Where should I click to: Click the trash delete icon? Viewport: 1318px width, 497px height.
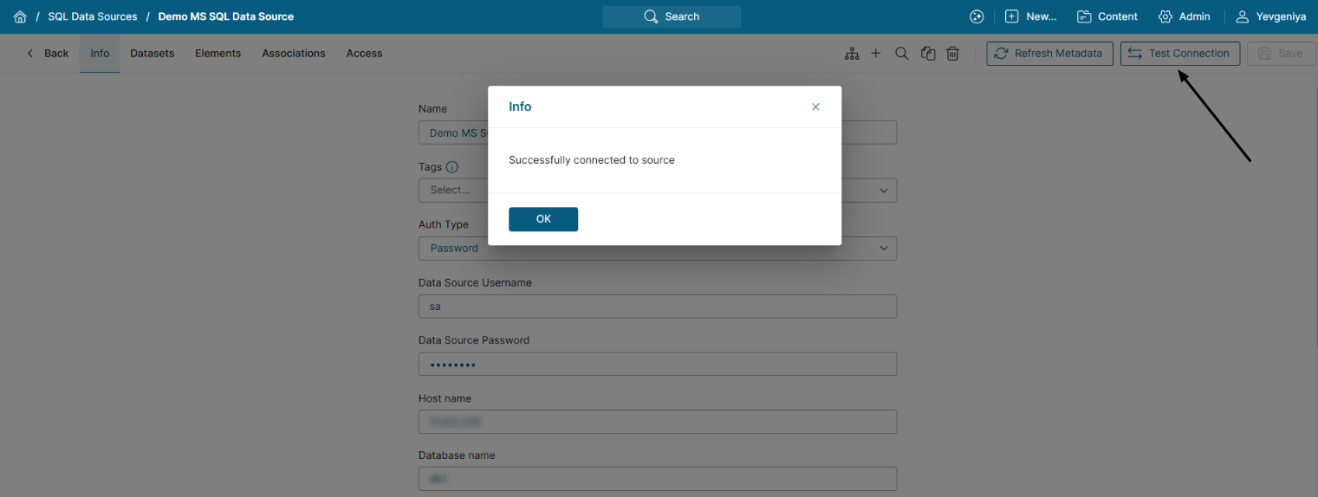(952, 54)
